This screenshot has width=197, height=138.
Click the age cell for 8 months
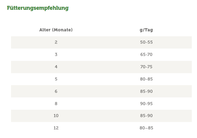click(x=56, y=104)
